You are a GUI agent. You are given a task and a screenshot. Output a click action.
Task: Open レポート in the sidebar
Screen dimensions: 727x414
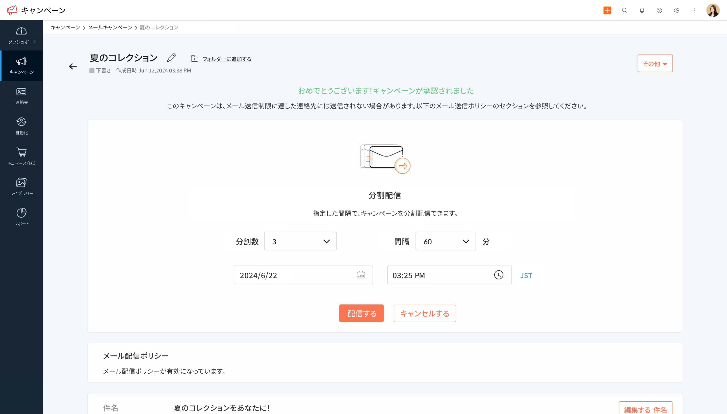click(x=22, y=217)
